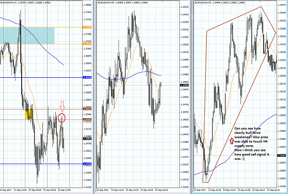
Task: Click the 1.35415 price on M1 scale
Action: tap(282, 21)
